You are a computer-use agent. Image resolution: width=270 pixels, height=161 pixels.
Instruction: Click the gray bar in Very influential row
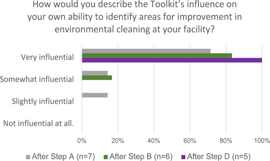tap(146, 51)
